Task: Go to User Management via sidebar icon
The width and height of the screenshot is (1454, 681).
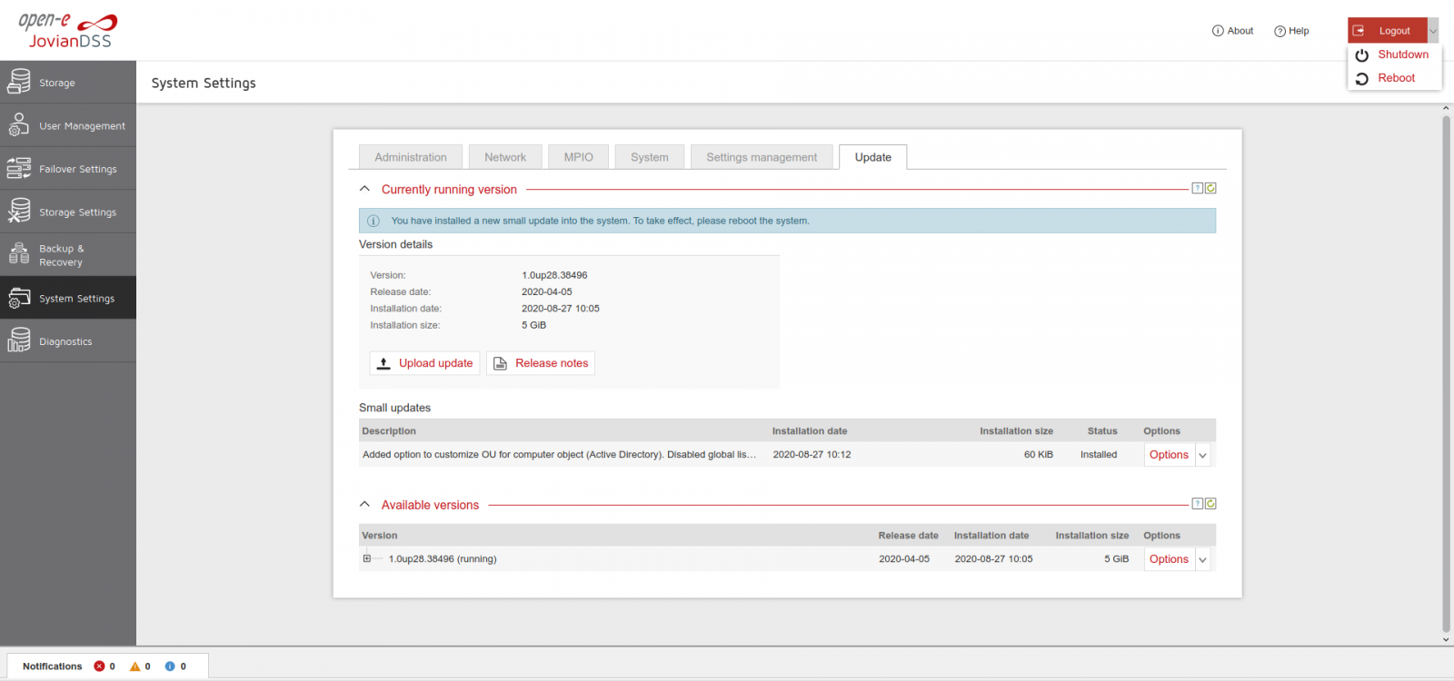Action: coord(19,125)
